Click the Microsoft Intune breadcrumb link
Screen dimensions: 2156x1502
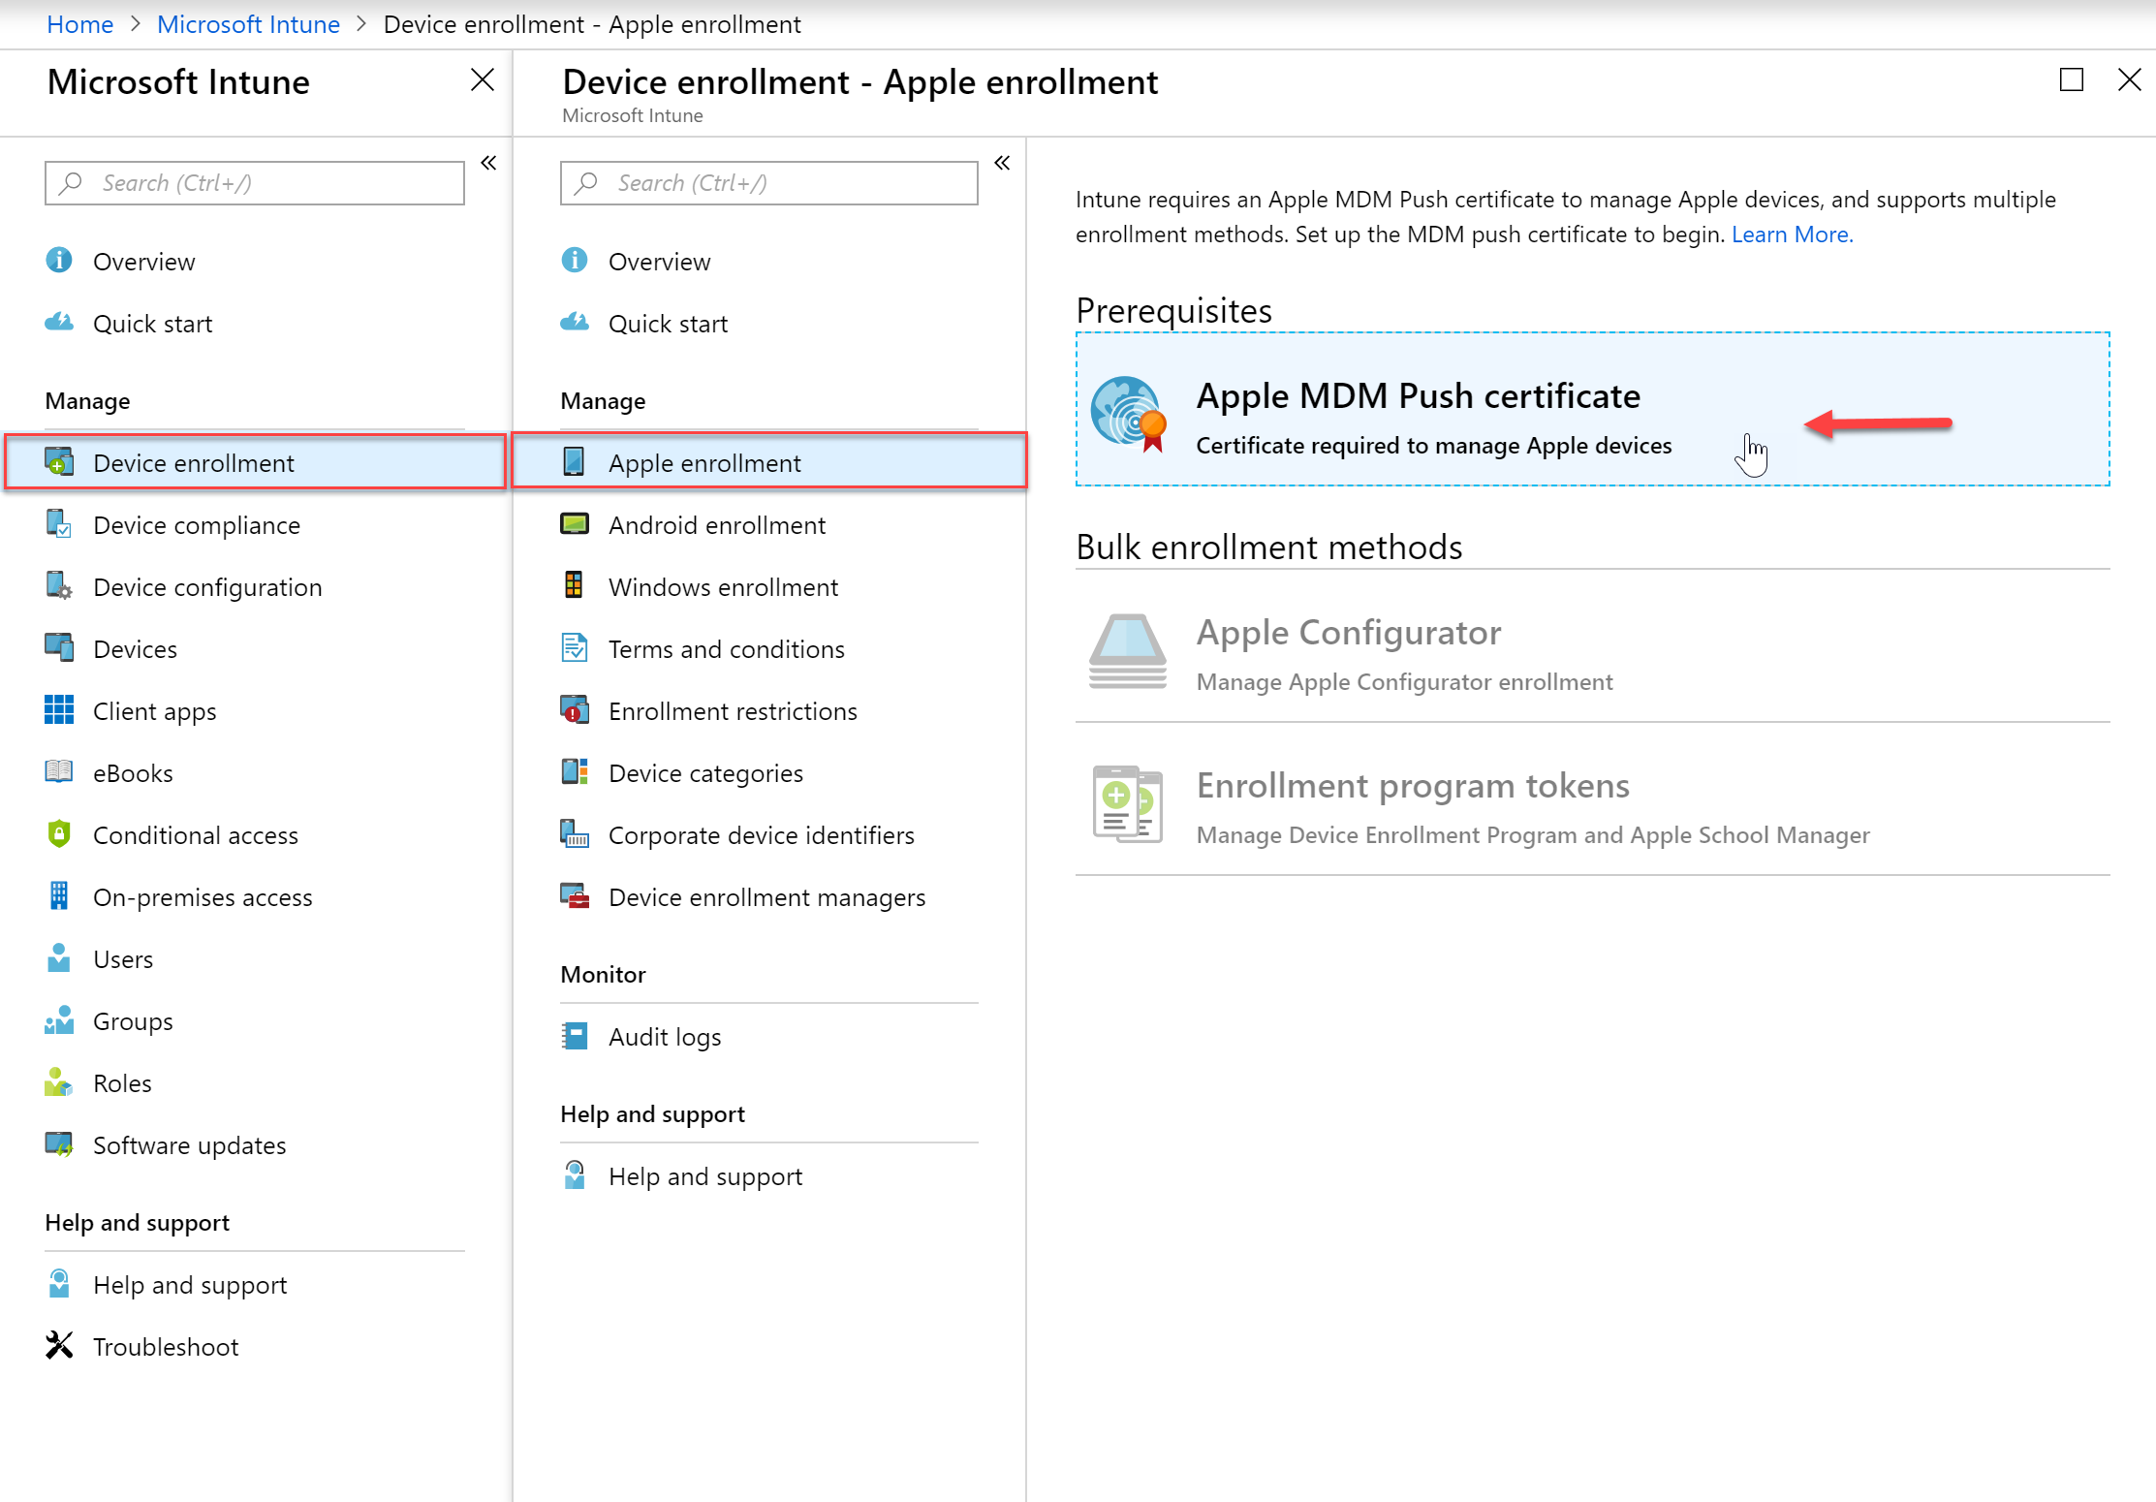[248, 24]
